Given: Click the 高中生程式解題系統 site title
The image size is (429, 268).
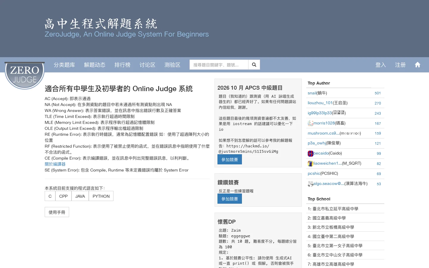Looking at the screenshot, I should [x=101, y=24].
